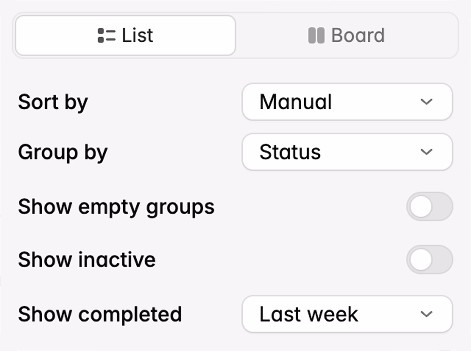The width and height of the screenshot is (471, 351).
Task: Switch to the List tab
Action: point(126,36)
